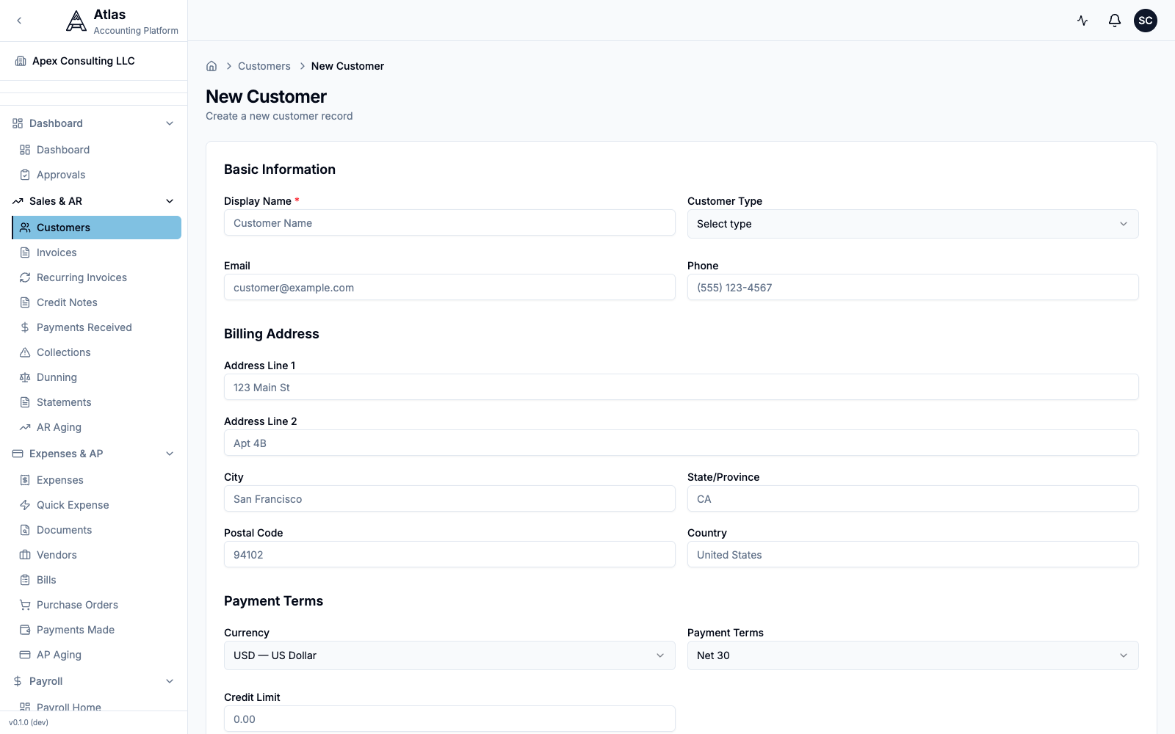Focus the State/Province input field
This screenshot has width=1175, height=734.
pos(913,499)
